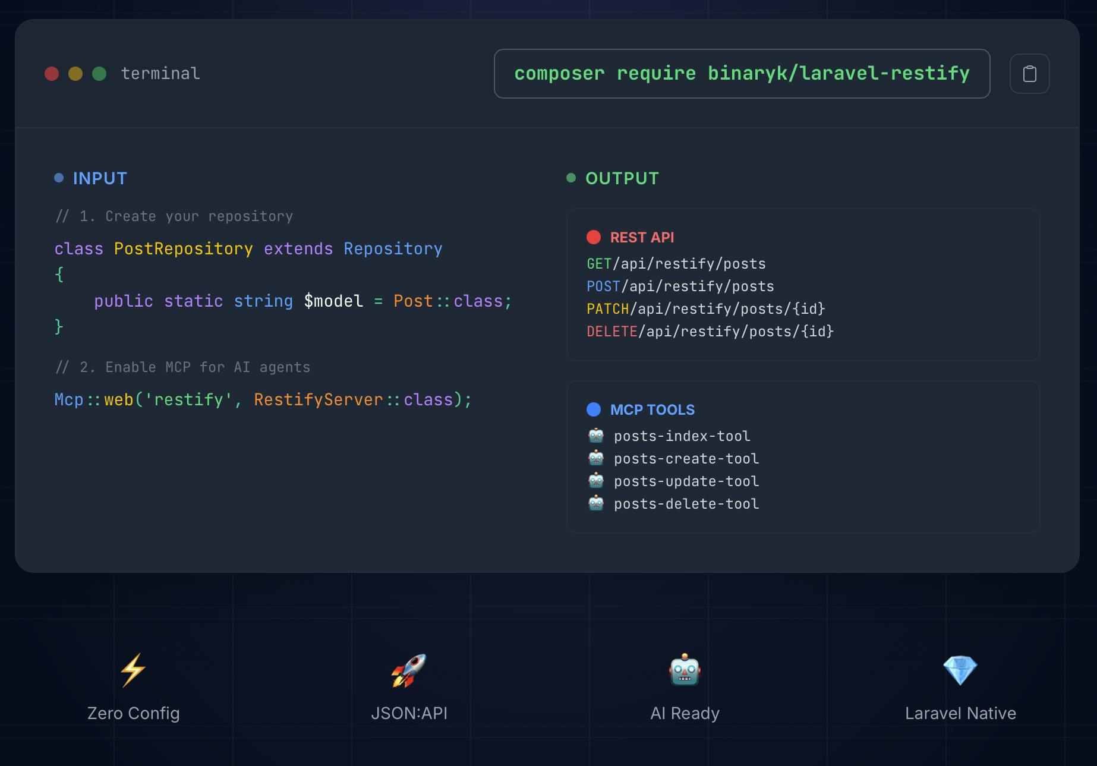
Task: Select the posts-update-tool entry
Action: [x=686, y=481]
